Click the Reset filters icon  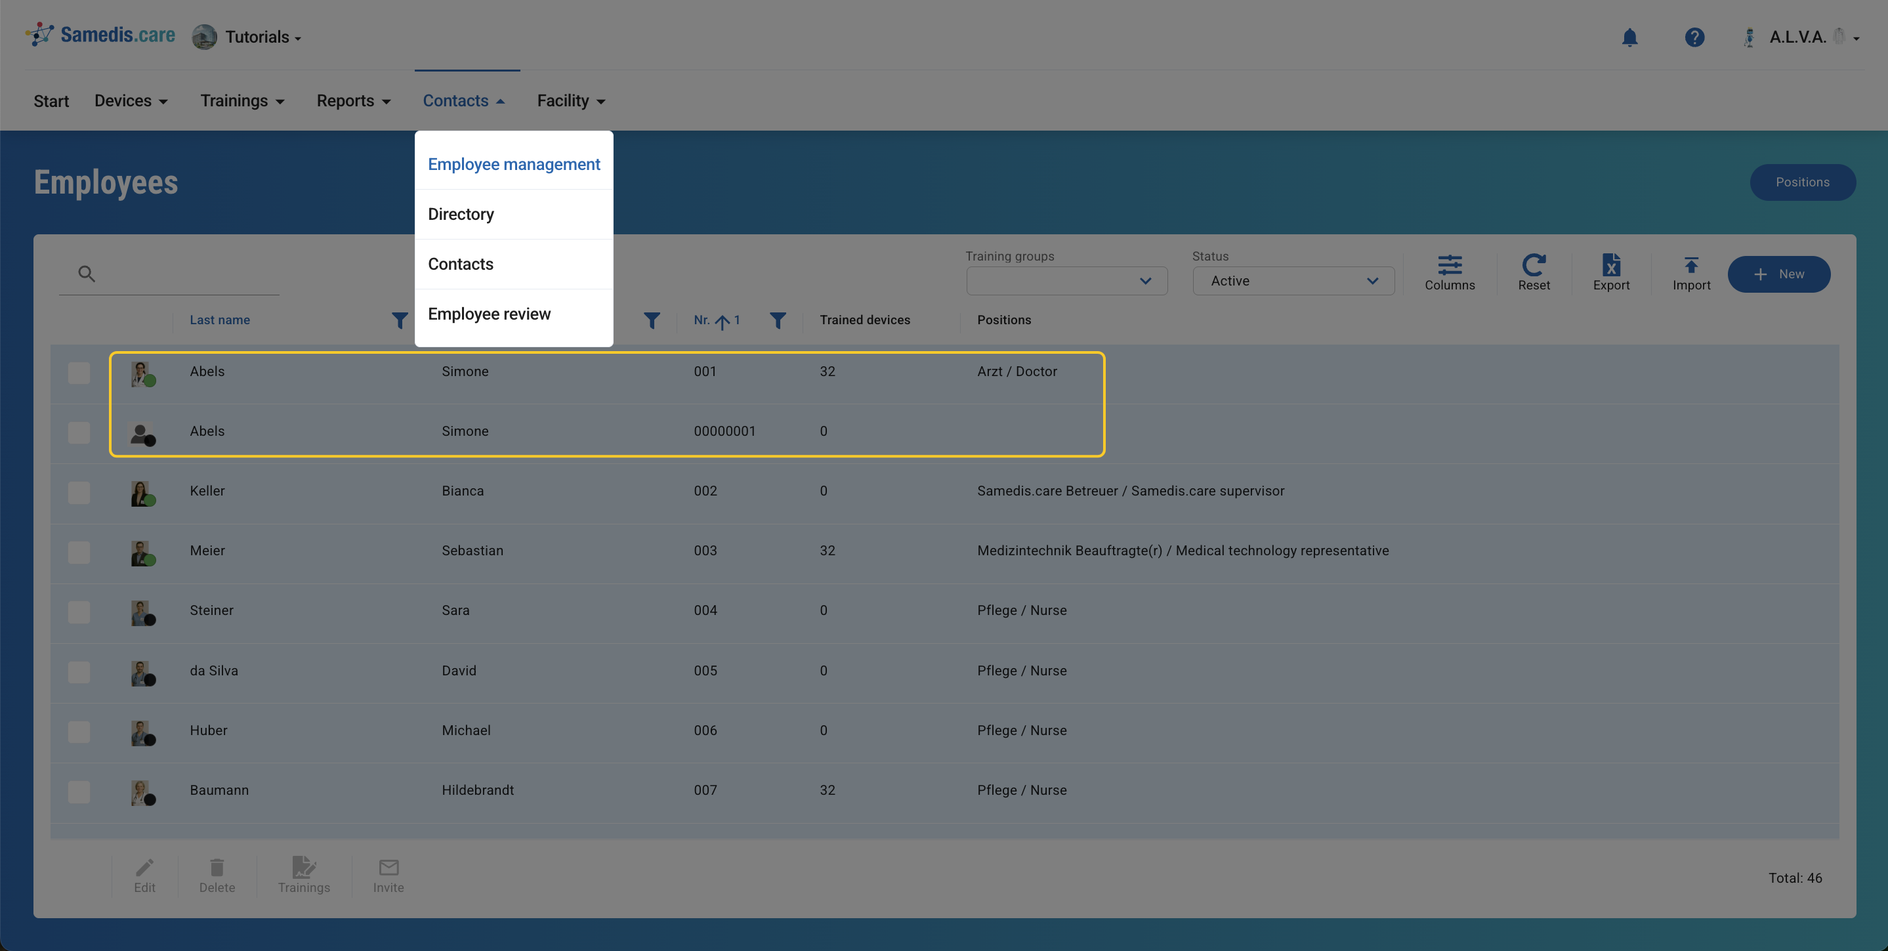[x=1533, y=272]
